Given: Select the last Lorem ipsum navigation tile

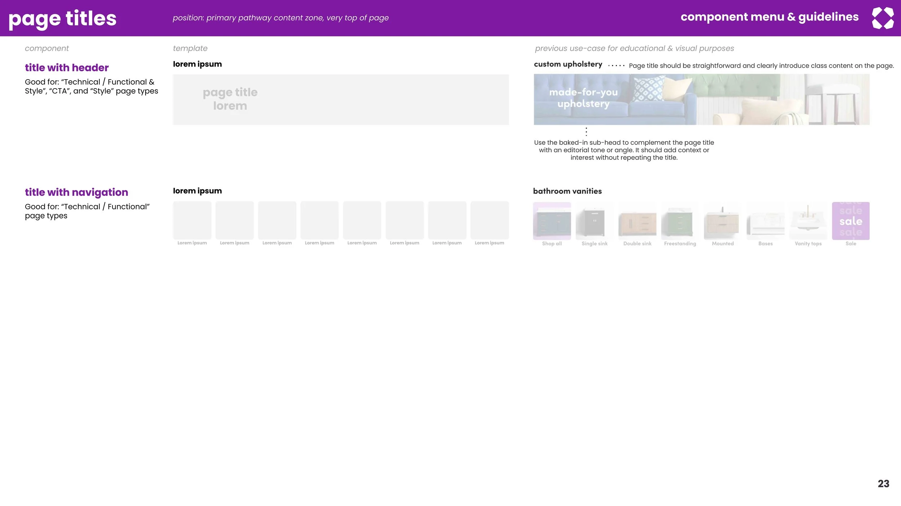Looking at the screenshot, I should coord(489,220).
